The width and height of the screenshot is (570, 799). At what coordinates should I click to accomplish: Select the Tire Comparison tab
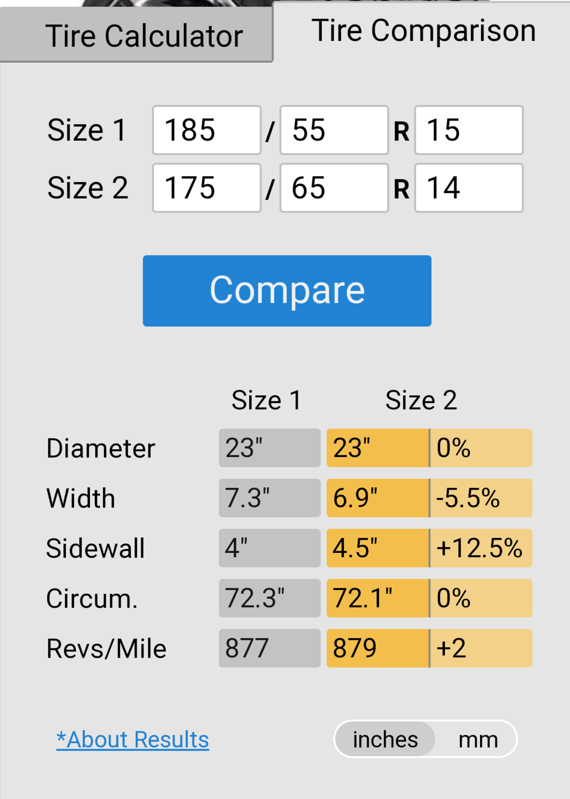point(422,31)
